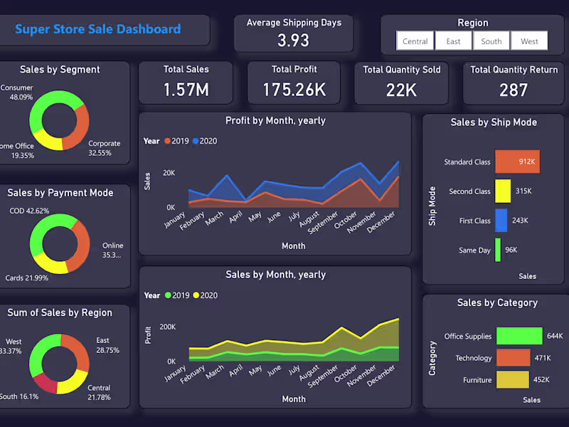
Task: Click the South 16.1% region label
Action: pyautogui.click(x=19, y=396)
